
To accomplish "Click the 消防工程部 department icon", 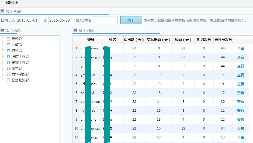I will coord(8,56).
